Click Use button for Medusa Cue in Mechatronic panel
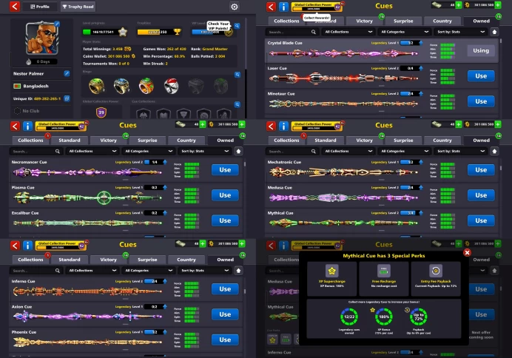The height and width of the screenshot is (358, 512). coord(481,195)
